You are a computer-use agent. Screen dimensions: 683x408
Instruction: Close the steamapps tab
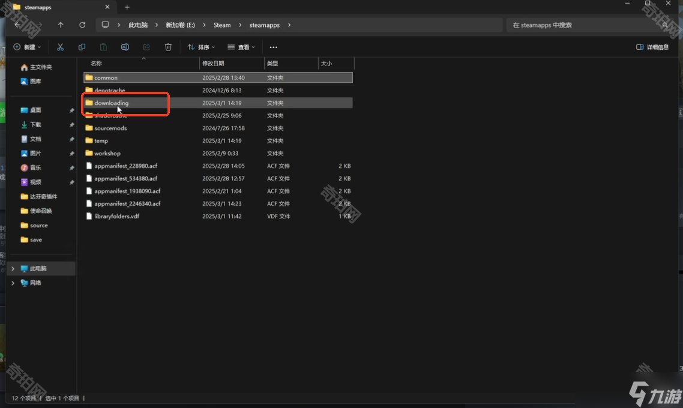click(x=107, y=7)
